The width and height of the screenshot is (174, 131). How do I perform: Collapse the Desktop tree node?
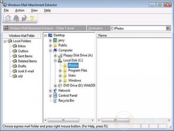(x=45, y=36)
